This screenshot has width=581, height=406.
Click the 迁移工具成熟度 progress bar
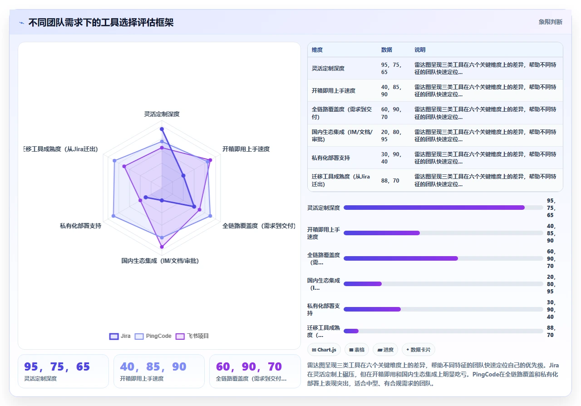click(443, 331)
